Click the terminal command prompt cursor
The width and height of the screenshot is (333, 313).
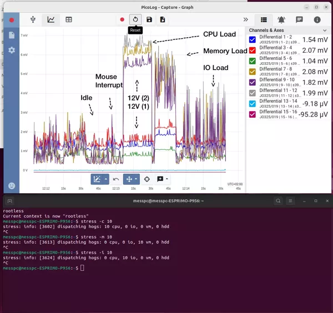tap(82, 268)
